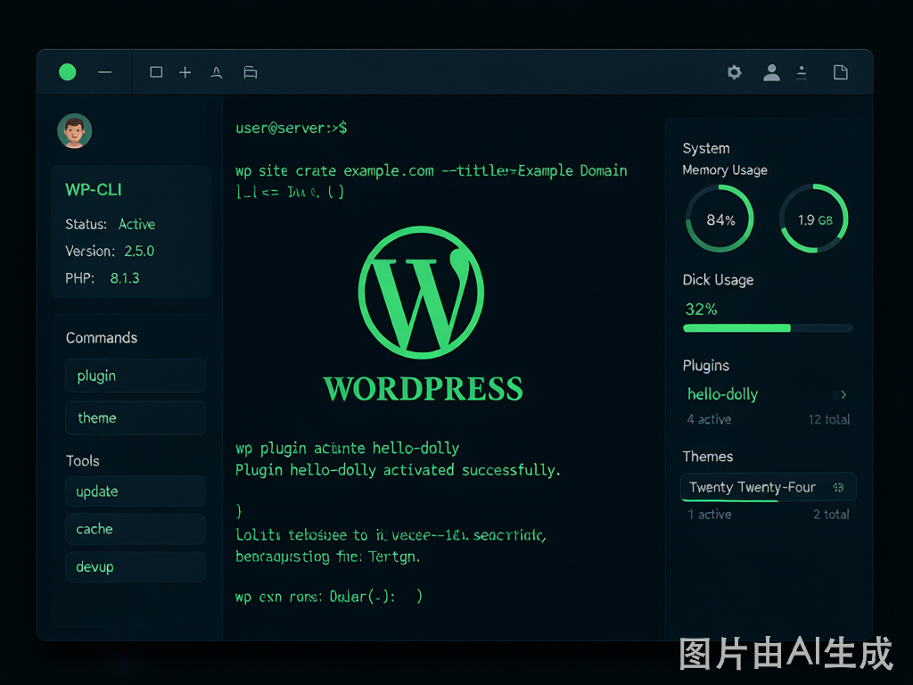Click the Themes section heading
Screen dimensions: 913x685
(x=707, y=457)
